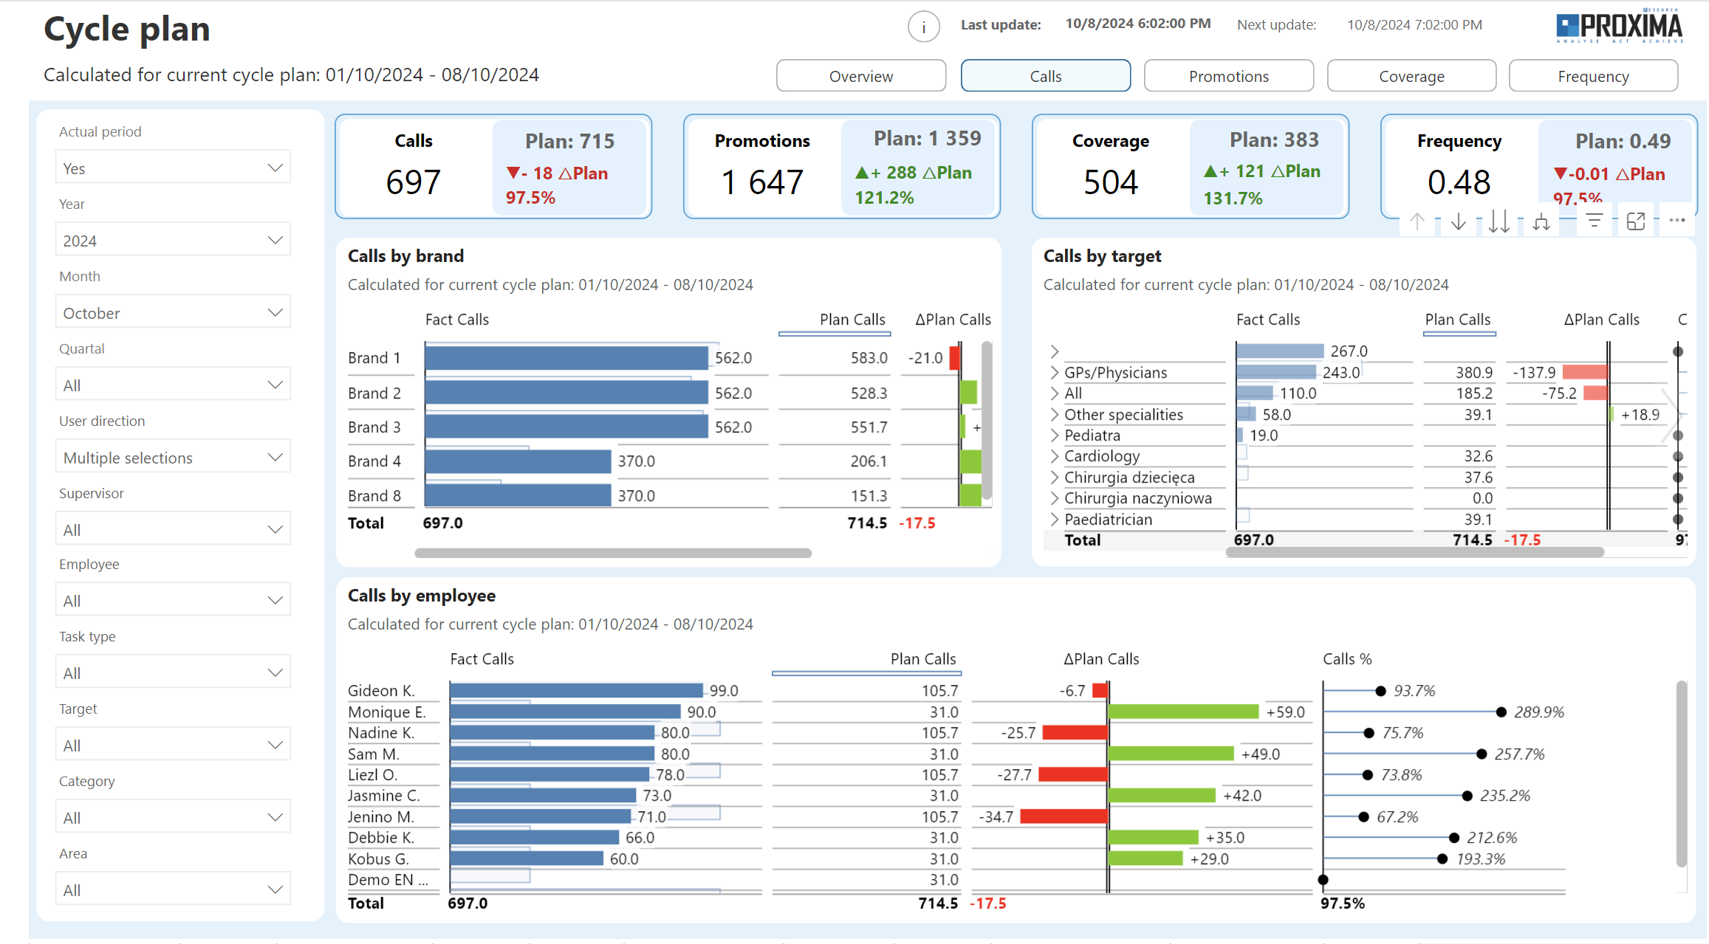Open the More options ellipsis menu

point(1677,221)
